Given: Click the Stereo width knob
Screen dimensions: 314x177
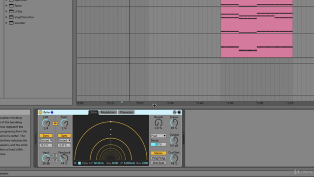Looking at the screenshot, I should tap(174, 123).
